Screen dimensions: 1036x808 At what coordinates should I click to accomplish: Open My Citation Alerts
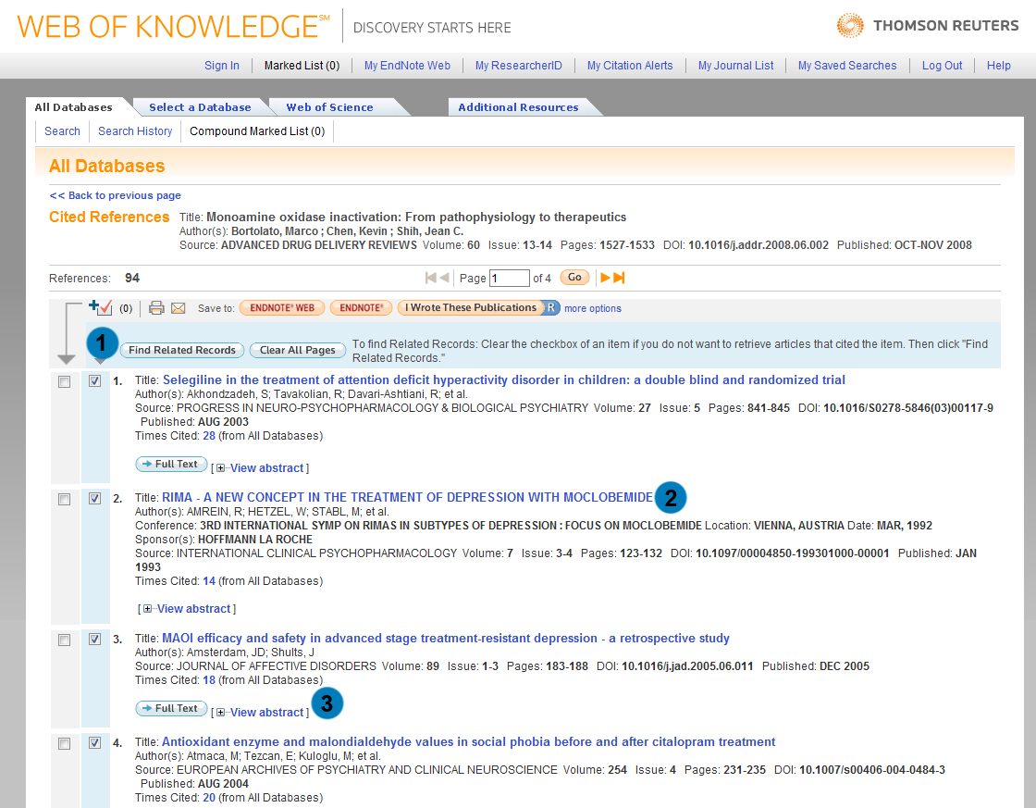(x=630, y=66)
